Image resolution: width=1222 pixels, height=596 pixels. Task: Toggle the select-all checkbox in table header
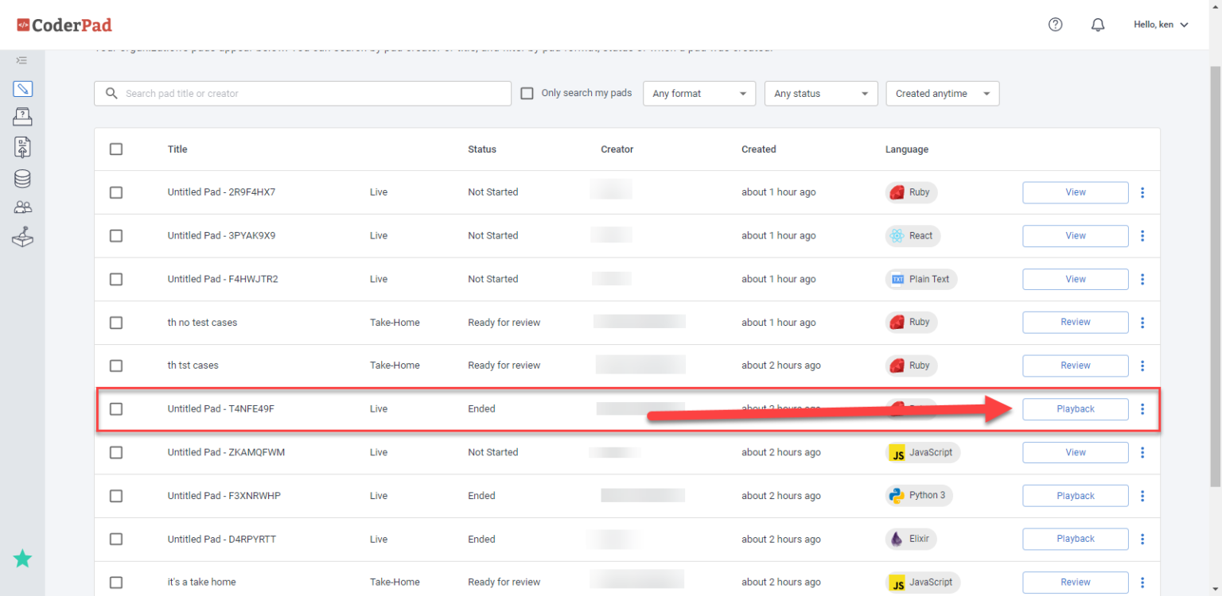pyautogui.click(x=116, y=149)
